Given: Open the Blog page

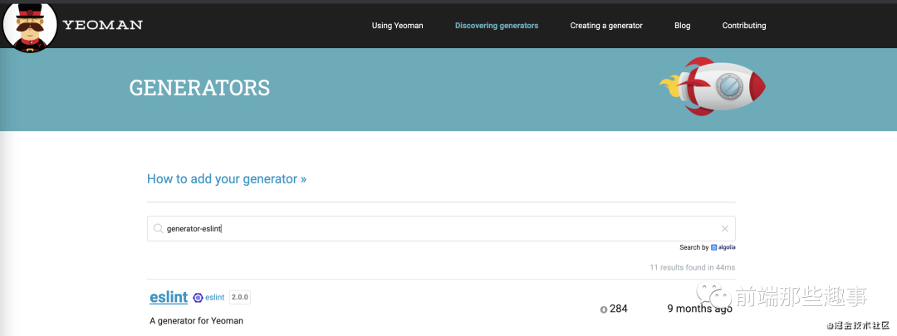Looking at the screenshot, I should [683, 26].
